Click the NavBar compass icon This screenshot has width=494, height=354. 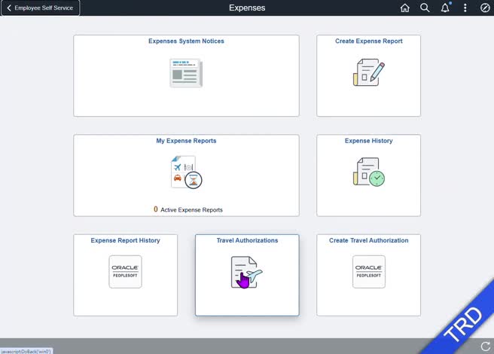click(x=485, y=8)
